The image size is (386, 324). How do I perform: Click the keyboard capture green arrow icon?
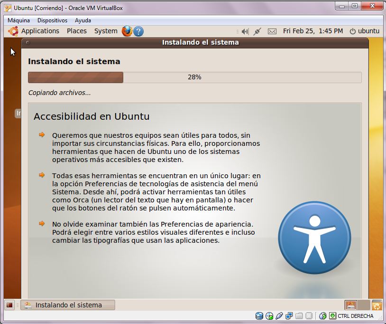coord(332,316)
